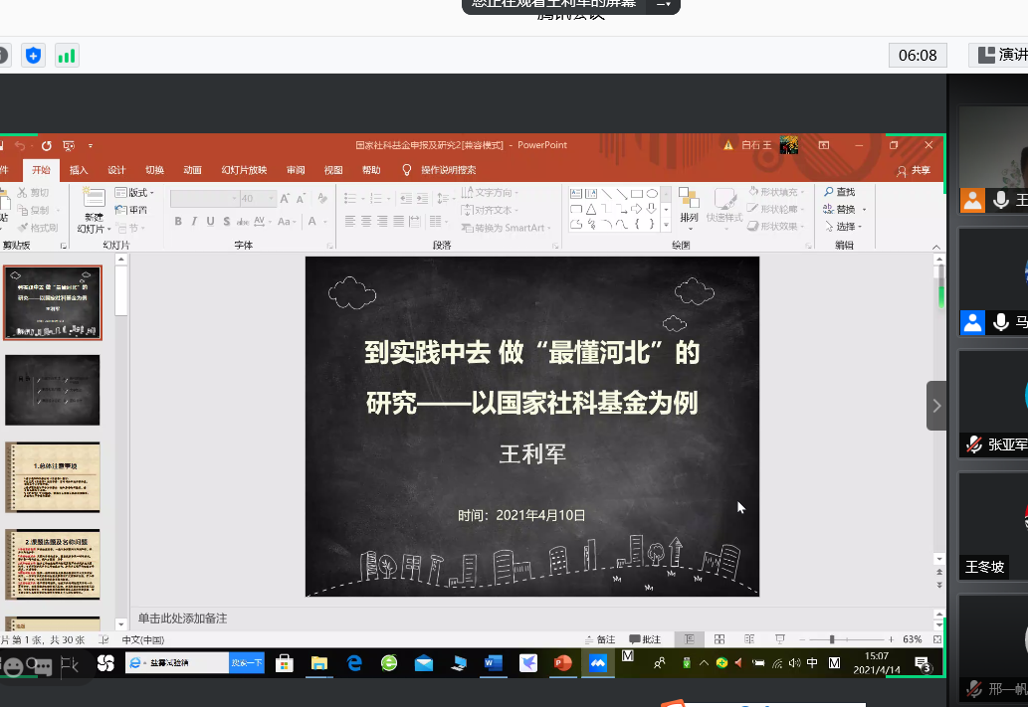This screenshot has height=707, width=1028.
Task: Open the Select (选择) dropdown in editing group
Action: pos(844,227)
